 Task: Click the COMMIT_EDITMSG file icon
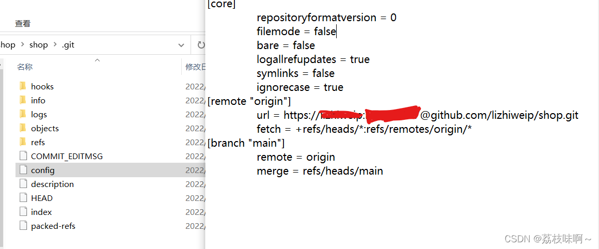point(23,156)
